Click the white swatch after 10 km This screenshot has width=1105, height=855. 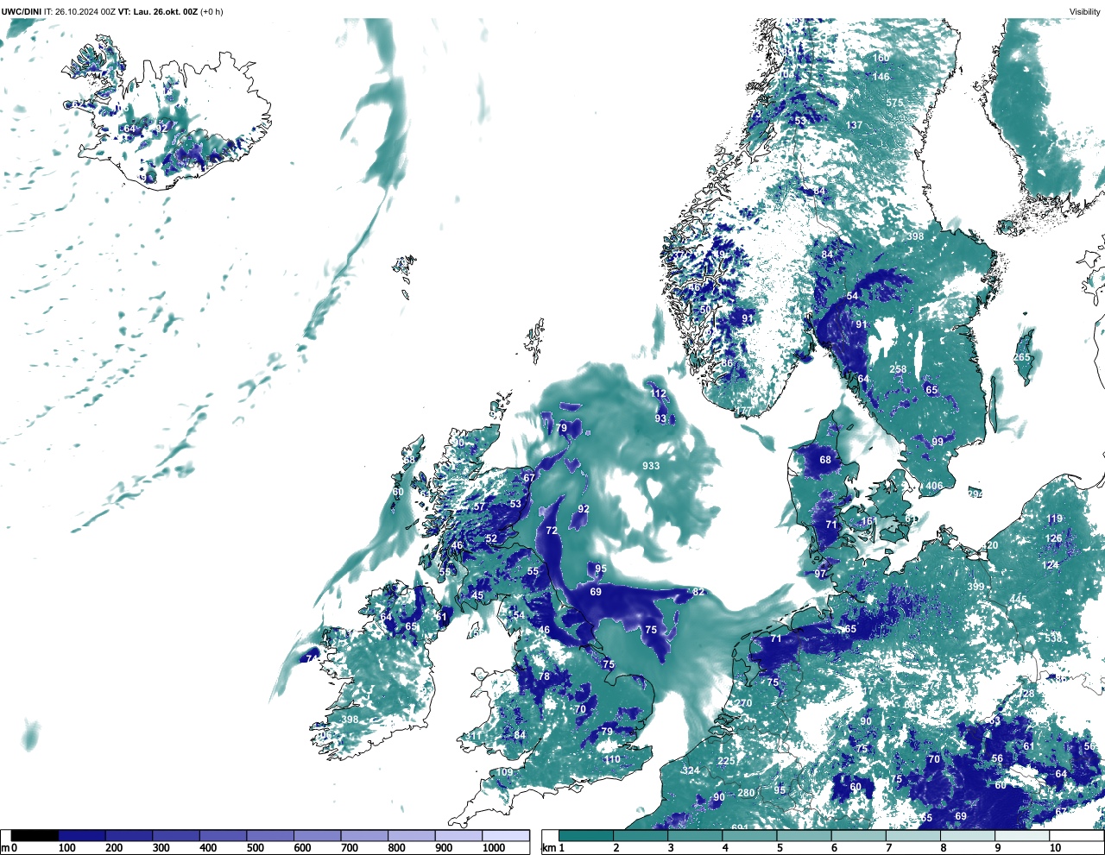pos(1076,835)
